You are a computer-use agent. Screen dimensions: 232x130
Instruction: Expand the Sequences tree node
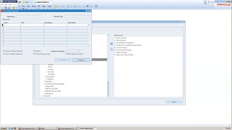click(44, 94)
